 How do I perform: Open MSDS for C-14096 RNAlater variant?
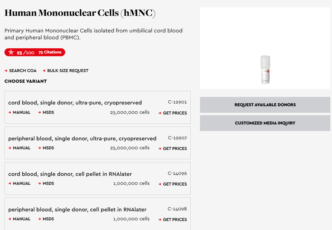(46, 183)
